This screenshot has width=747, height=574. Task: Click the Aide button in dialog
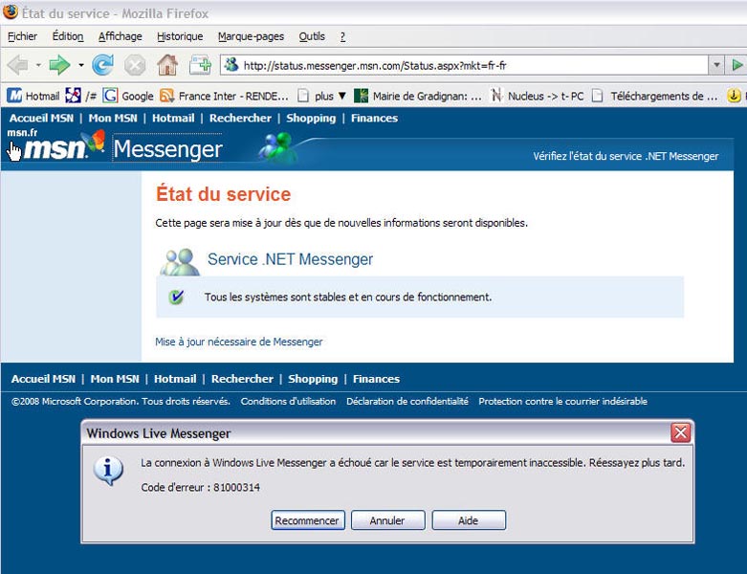(469, 520)
